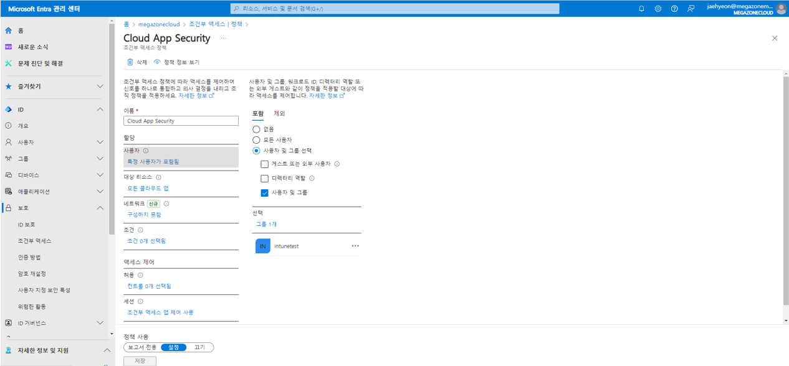Open 암호 재설정 in sidebar
This screenshot has width=789, height=366.
coord(32,274)
